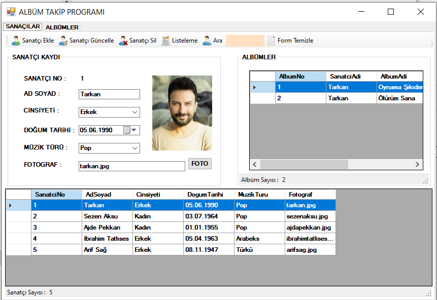Click the orange search text box

click(x=245, y=41)
